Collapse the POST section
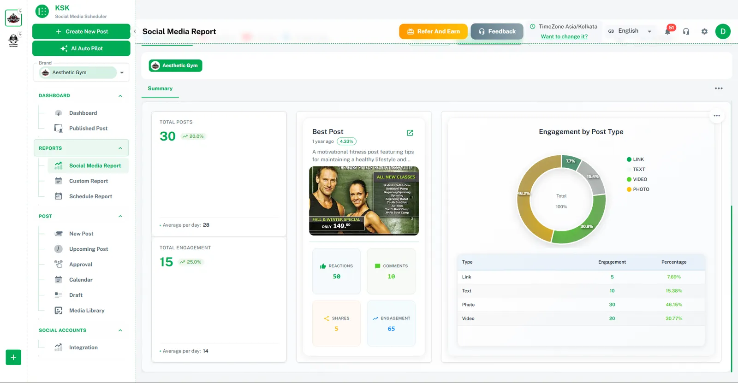Screen dimensions: 738x383 click(x=120, y=216)
